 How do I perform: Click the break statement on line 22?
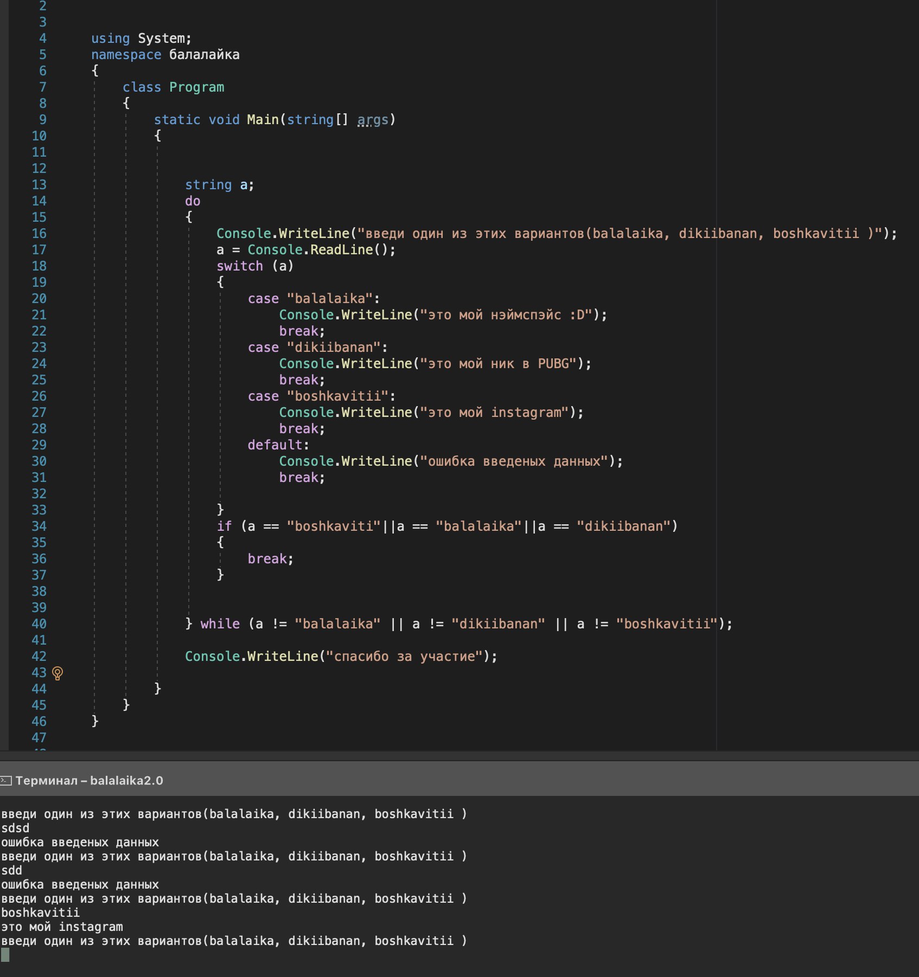[302, 331]
